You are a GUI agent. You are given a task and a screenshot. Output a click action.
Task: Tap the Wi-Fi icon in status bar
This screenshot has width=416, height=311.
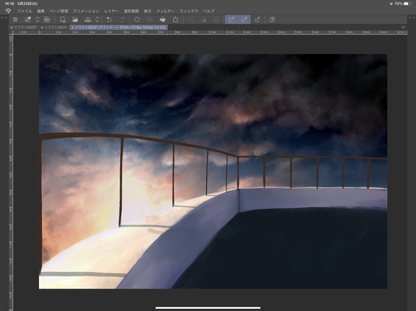[x=391, y=4]
